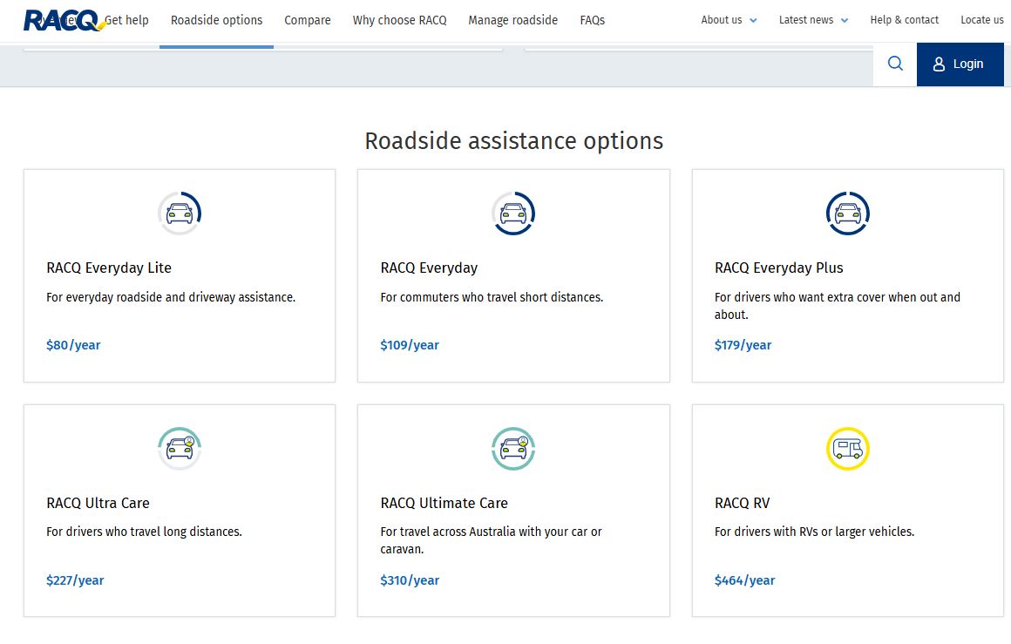Screen dimensions: 1011x644
Task: Expand the About us dropdown
Action: pyautogui.click(x=723, y=19)
